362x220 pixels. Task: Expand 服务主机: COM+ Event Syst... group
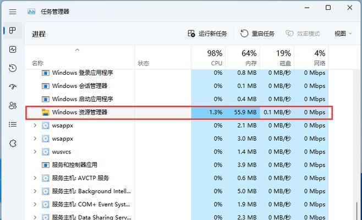pos(35,204)
